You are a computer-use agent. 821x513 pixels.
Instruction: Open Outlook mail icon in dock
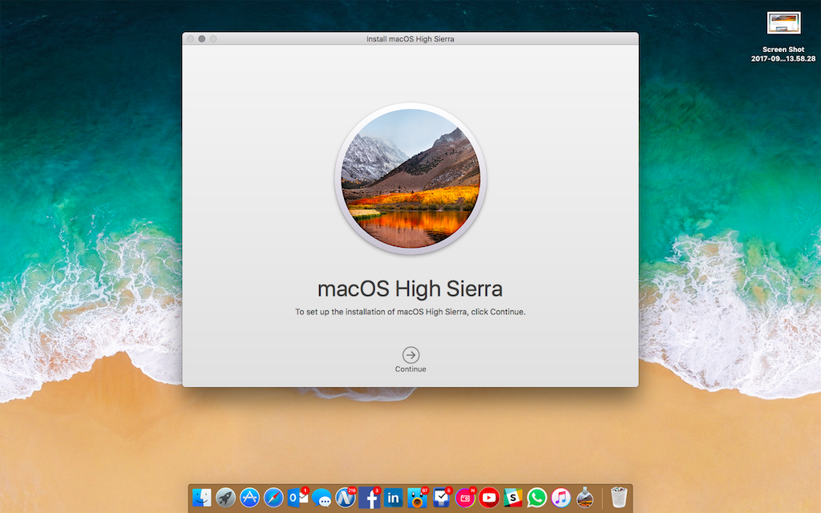(x=297, y=498)
